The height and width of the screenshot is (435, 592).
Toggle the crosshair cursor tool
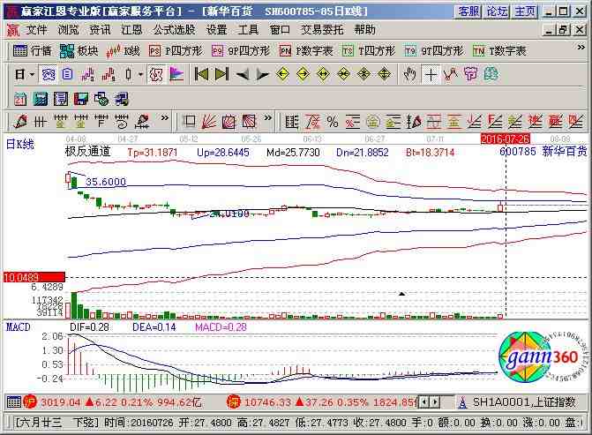(431, 74)
